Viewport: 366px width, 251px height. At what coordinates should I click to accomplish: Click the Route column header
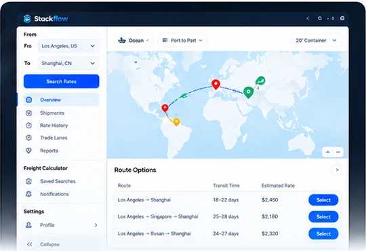coord(124,186)
